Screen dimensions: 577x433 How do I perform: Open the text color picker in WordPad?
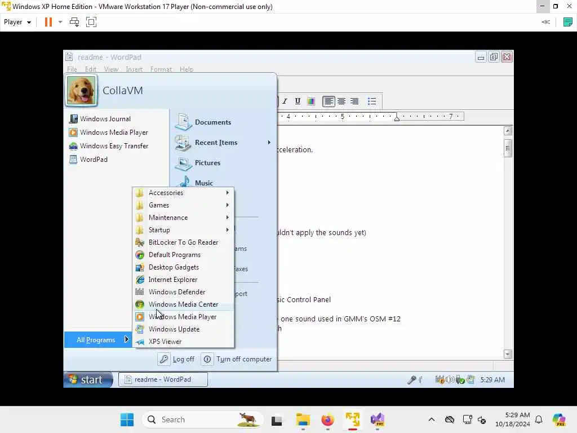pos(311,101)
